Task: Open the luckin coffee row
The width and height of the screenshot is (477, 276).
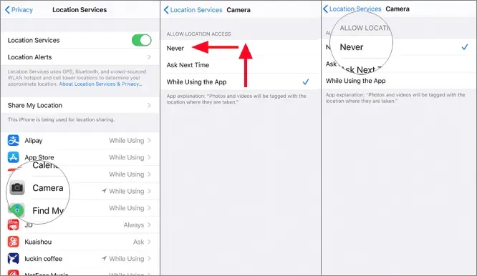Action: [x=79, y=258]
